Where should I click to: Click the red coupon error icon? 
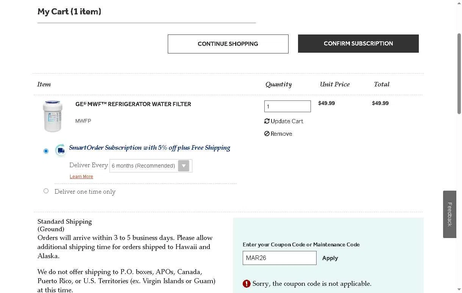[247, 284]
